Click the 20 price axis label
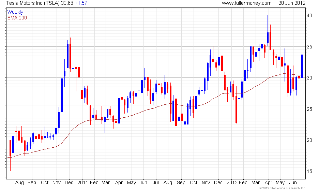The image size is (334, 191). pyautogui.click(x=309, y=140)
